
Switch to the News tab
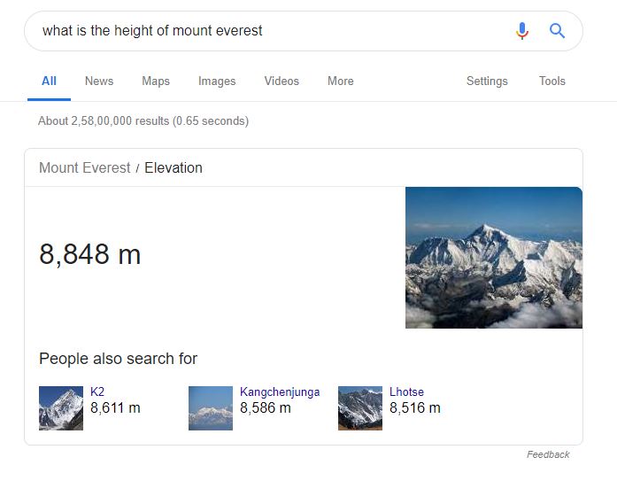coord(99,81)
